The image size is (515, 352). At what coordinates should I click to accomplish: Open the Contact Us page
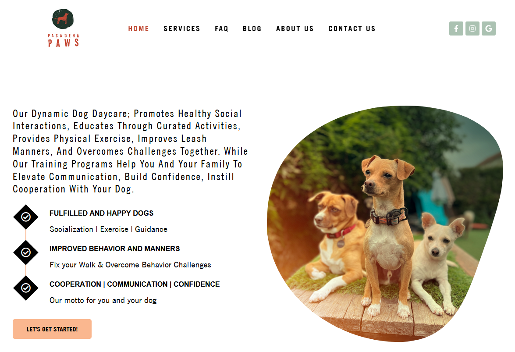(x=352, y=28)
